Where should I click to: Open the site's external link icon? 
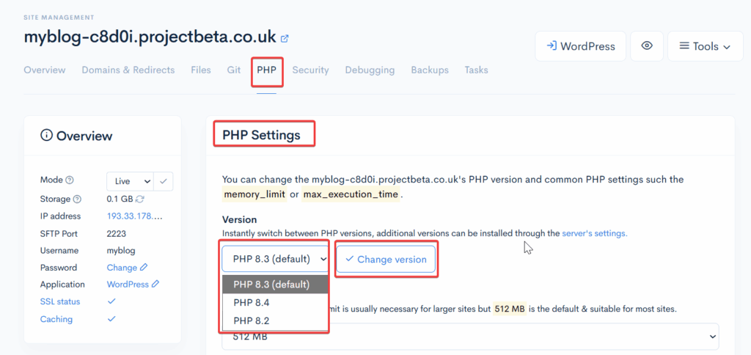pyautogui.click(x=285, y=38)
